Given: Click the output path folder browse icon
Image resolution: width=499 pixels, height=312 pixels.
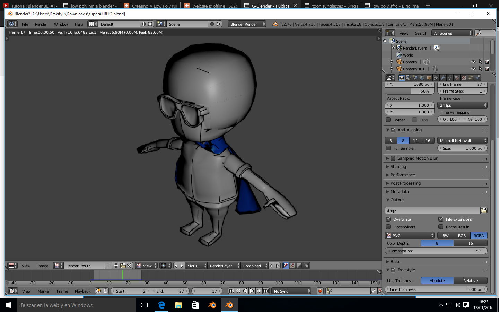Looking at the screenshot, I should click(484, 210).
